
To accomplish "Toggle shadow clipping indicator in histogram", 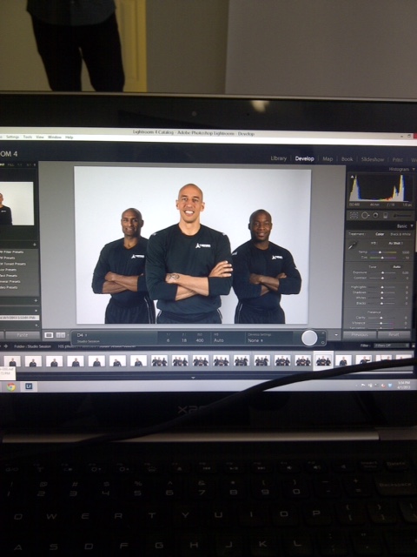I will (351, 176).
